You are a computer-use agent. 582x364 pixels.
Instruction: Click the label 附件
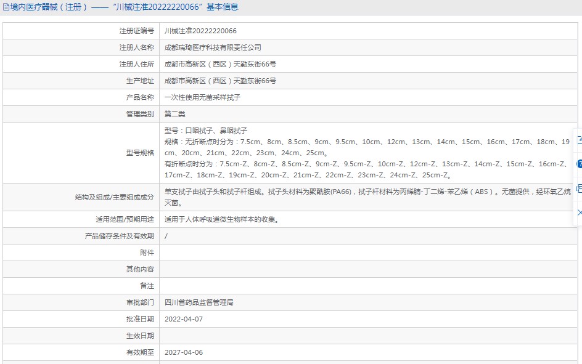[x=147, y=253]
